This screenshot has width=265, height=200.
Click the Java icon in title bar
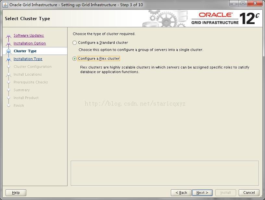(x=5, y=5)
